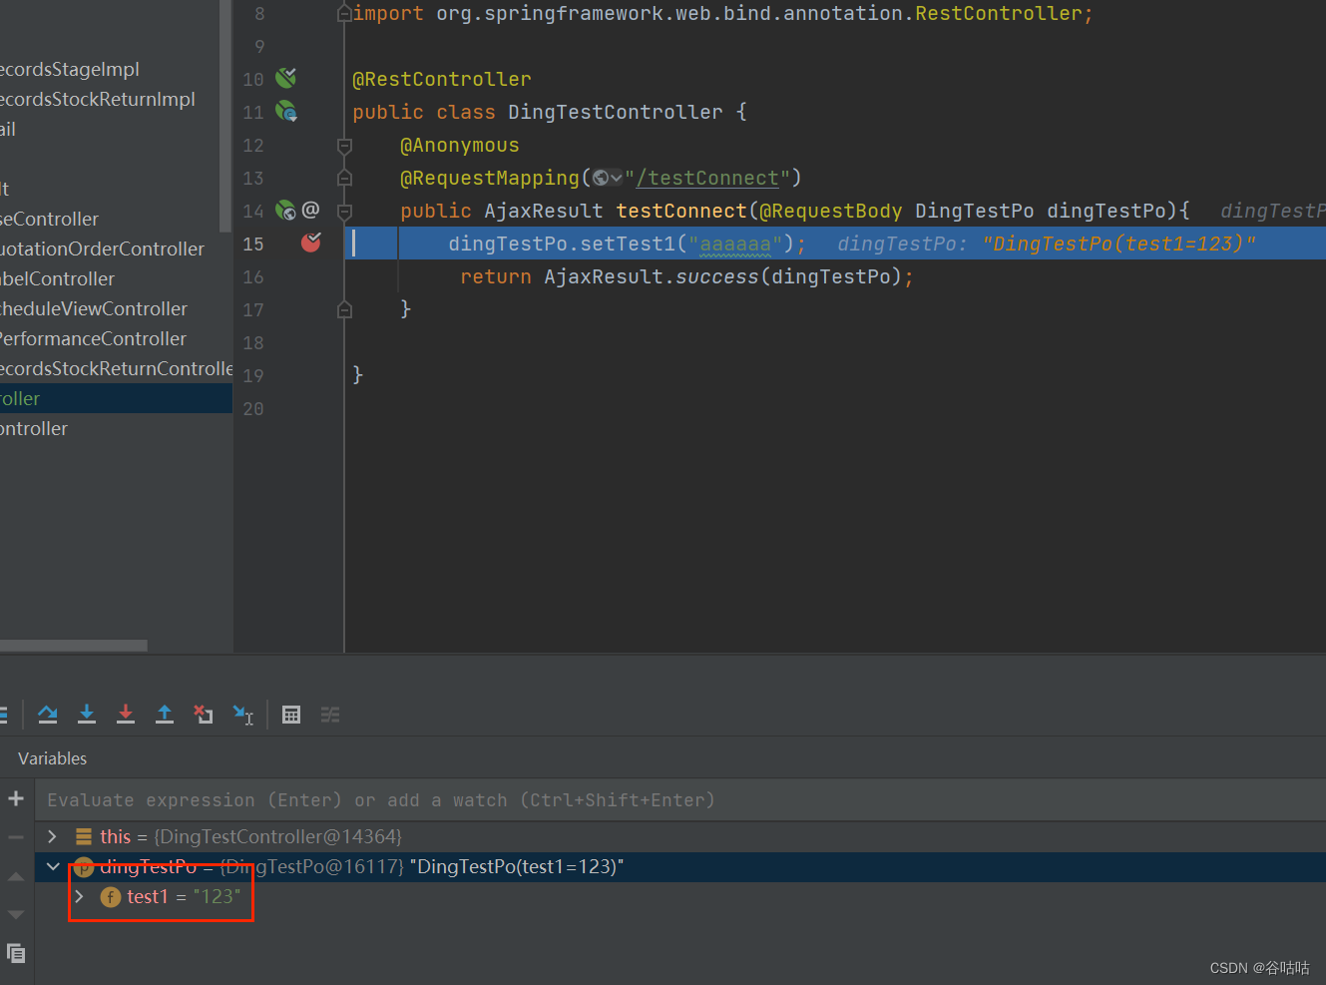1326x985 pixels.
Task: Click the DingTestController class name in the editor
Action: click(616, 112)
